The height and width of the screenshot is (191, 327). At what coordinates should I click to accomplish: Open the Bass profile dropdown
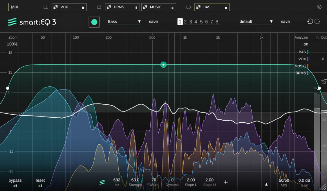pos(124,22)
